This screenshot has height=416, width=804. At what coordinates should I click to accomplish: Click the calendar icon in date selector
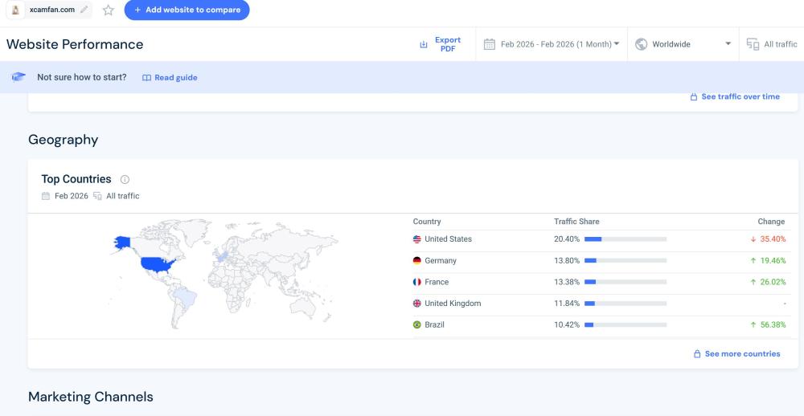tap(489, 45)
